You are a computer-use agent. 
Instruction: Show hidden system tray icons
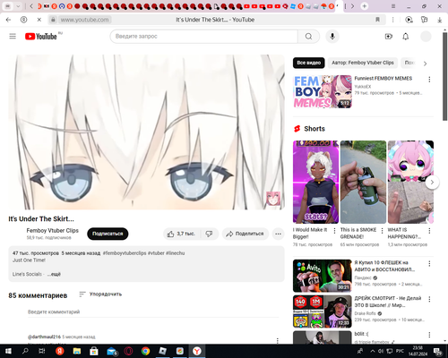pos(372,351)
